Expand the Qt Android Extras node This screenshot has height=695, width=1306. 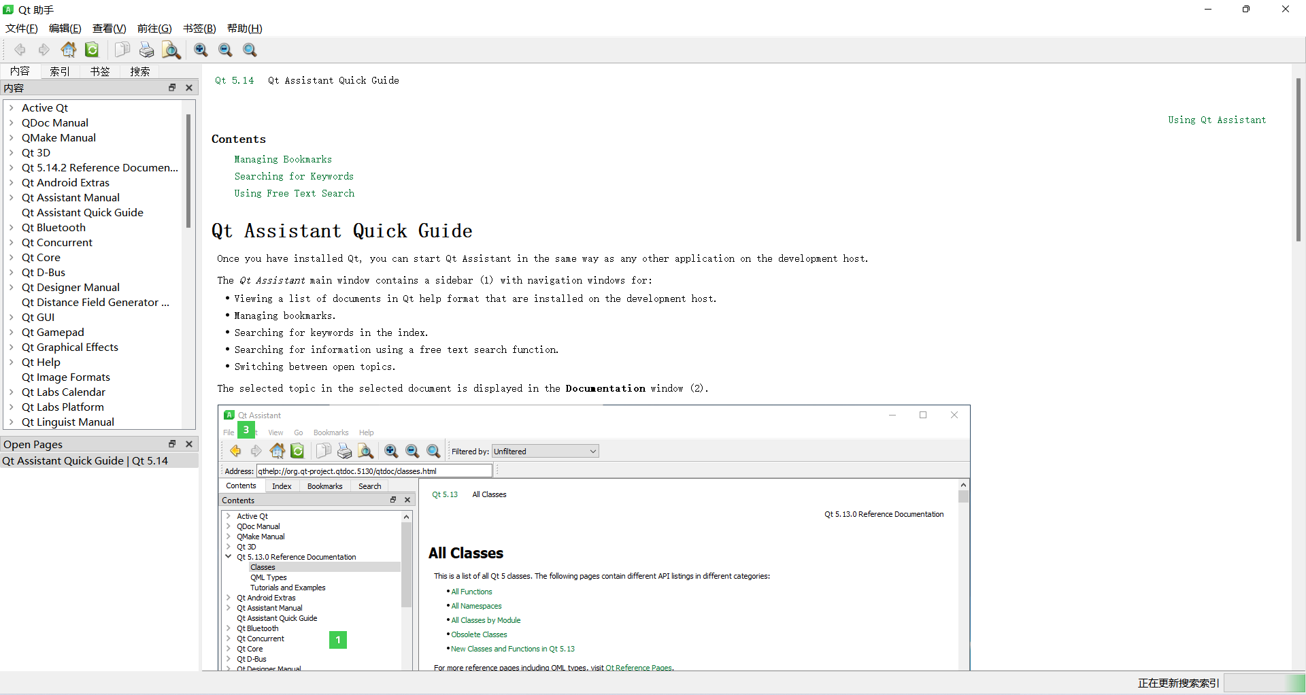12,182
